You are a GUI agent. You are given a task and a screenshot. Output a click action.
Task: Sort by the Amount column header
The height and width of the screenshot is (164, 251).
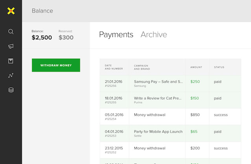pos(196,67)
